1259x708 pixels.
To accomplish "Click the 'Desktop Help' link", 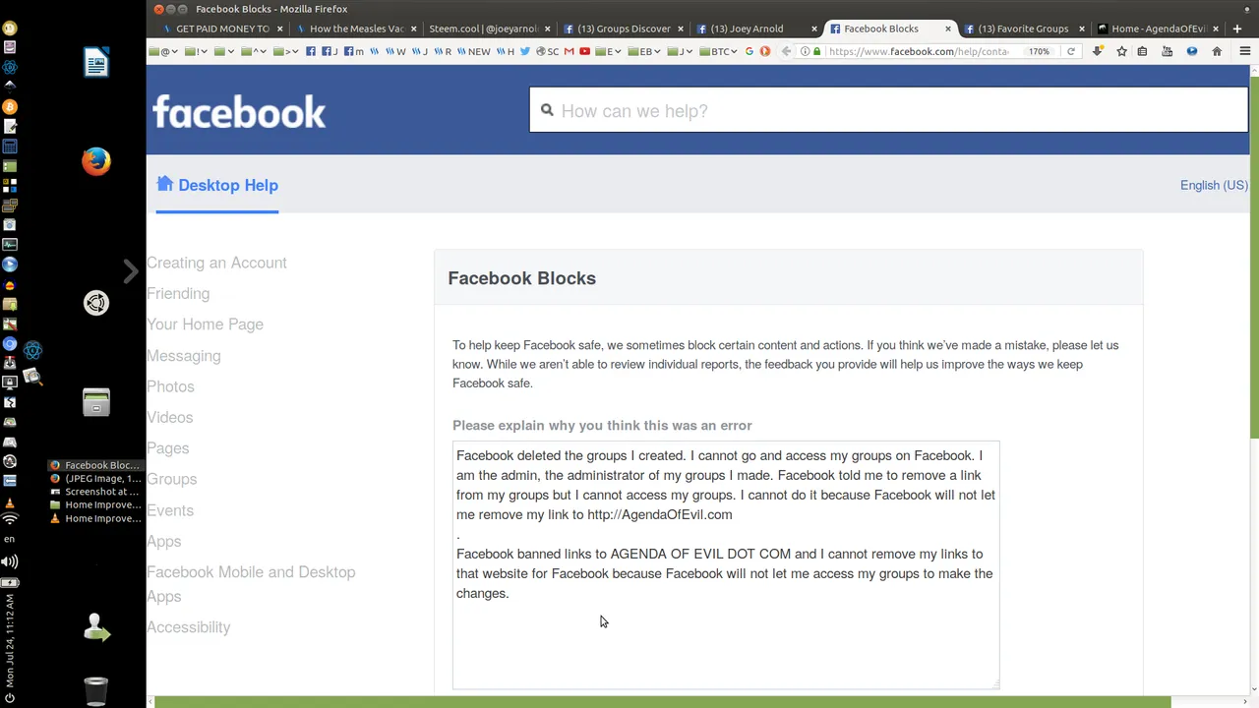I will click(x=228, y=185).
